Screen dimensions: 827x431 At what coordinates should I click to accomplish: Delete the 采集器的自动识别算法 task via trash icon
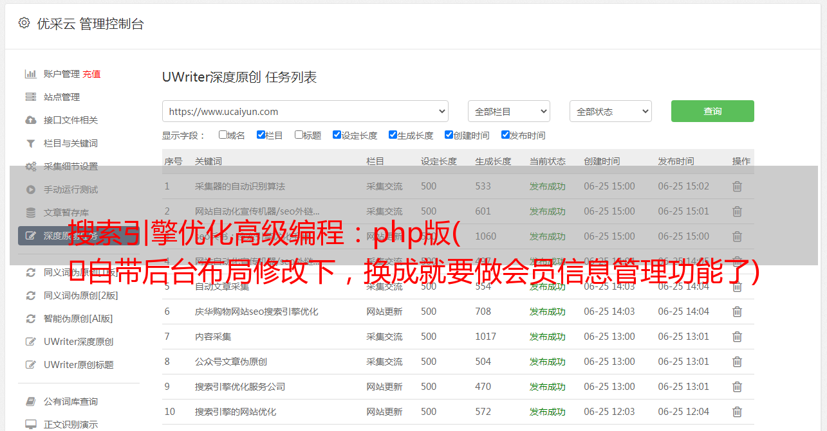coord(737,186)
